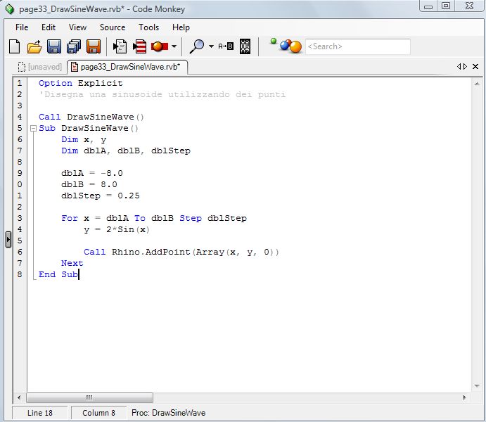The height and width of the screenshot is (422, 486).
Task: Save the script with blue floppy icon
Action: coord(54,46)
